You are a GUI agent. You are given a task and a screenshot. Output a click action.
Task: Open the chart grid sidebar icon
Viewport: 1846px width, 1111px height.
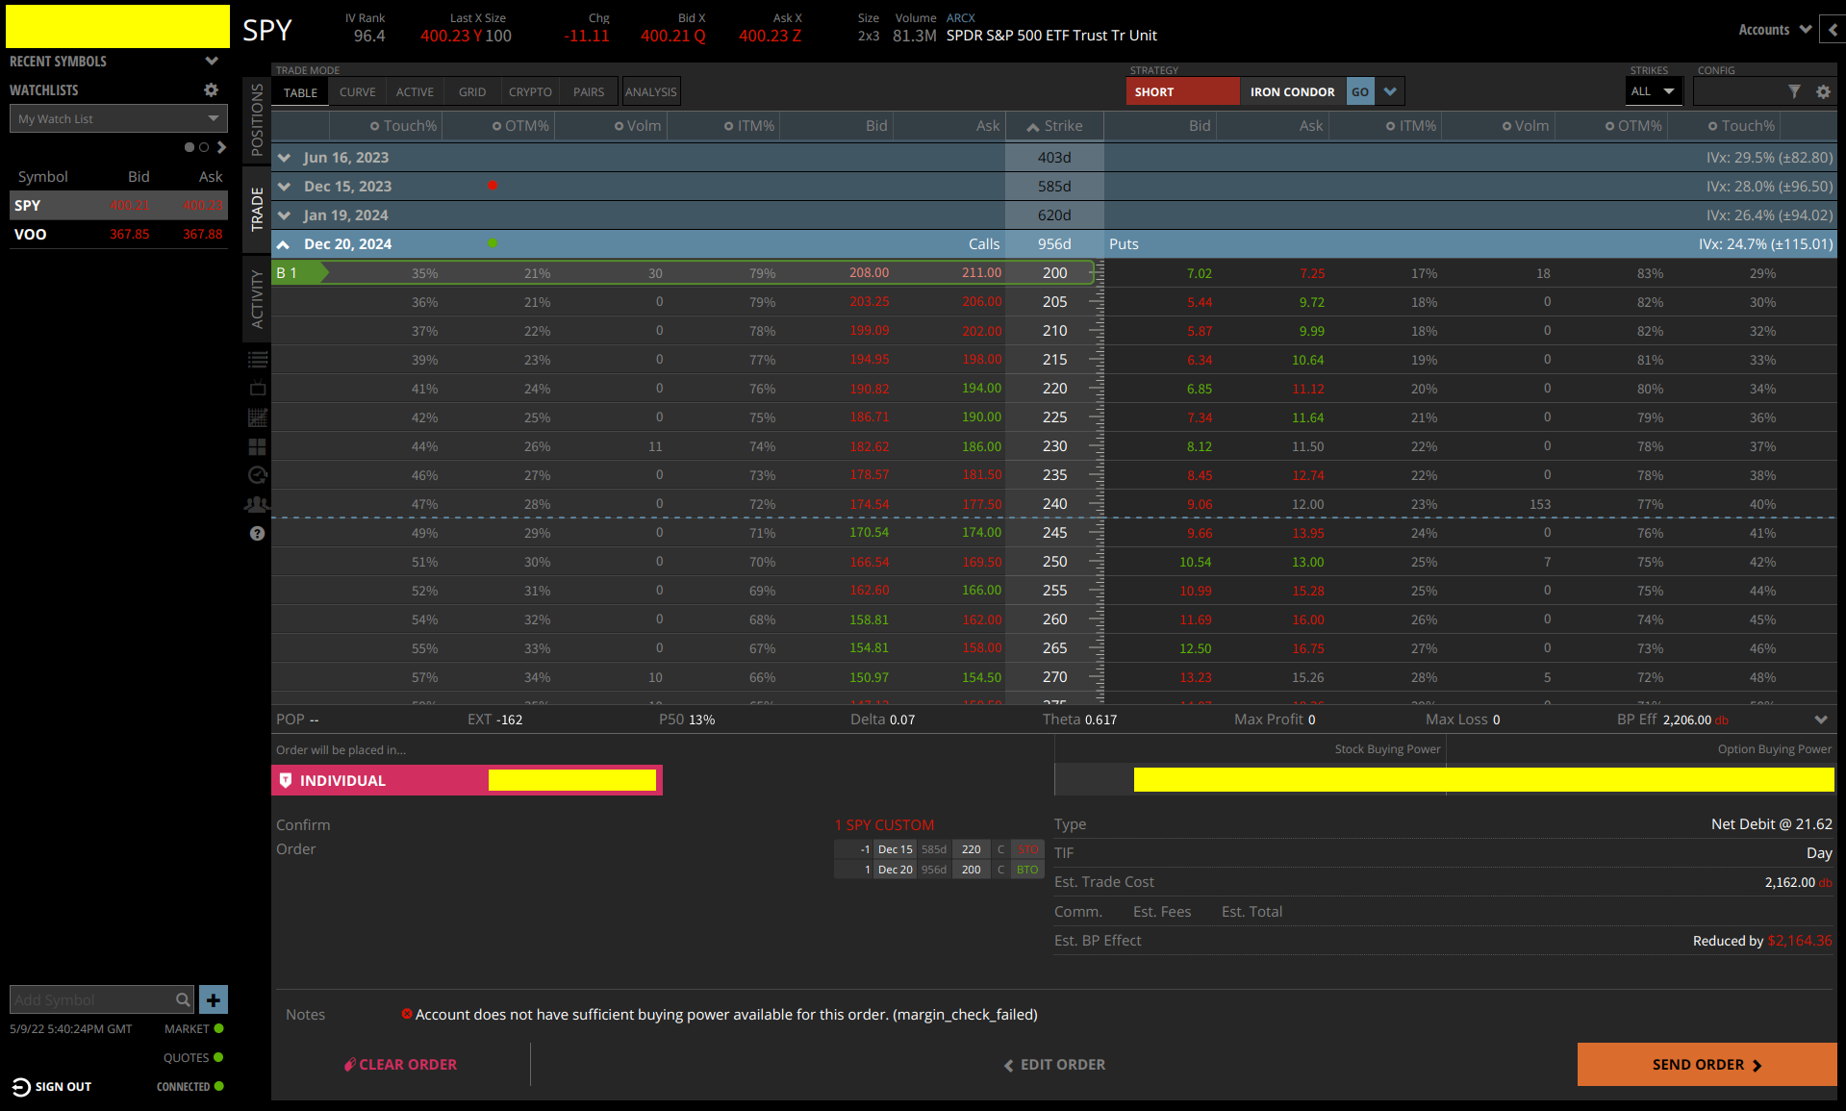[258, 417]
